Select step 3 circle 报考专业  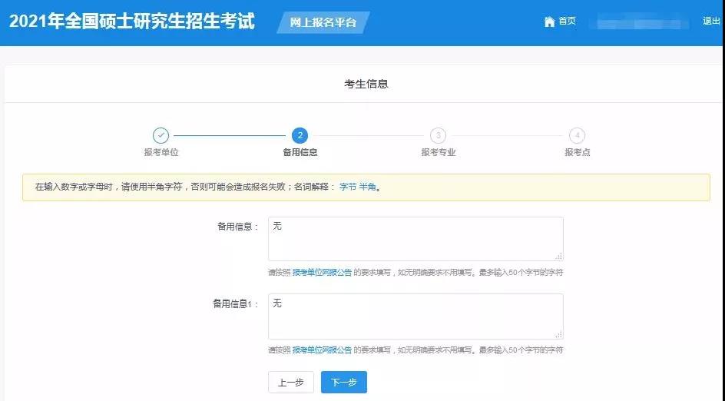click(x=439, y=135)
